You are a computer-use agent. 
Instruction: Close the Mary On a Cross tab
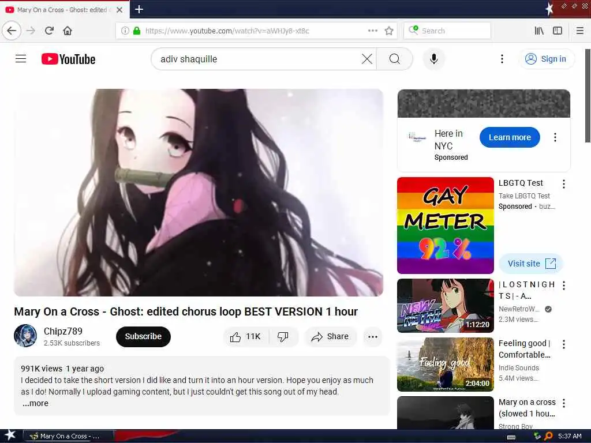119,10
